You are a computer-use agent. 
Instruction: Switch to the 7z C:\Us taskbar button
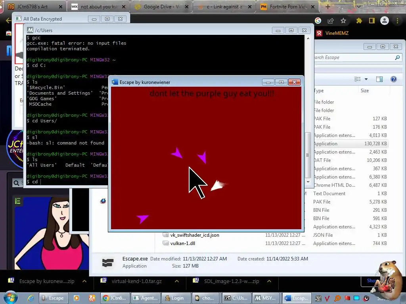pyautogui.click(x=237, y=298)
